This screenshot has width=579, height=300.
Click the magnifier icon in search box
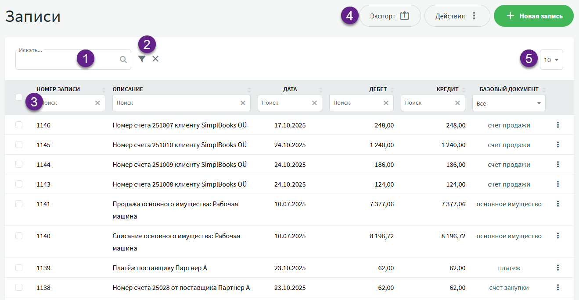pyautogui.click(x=123, y=60)
